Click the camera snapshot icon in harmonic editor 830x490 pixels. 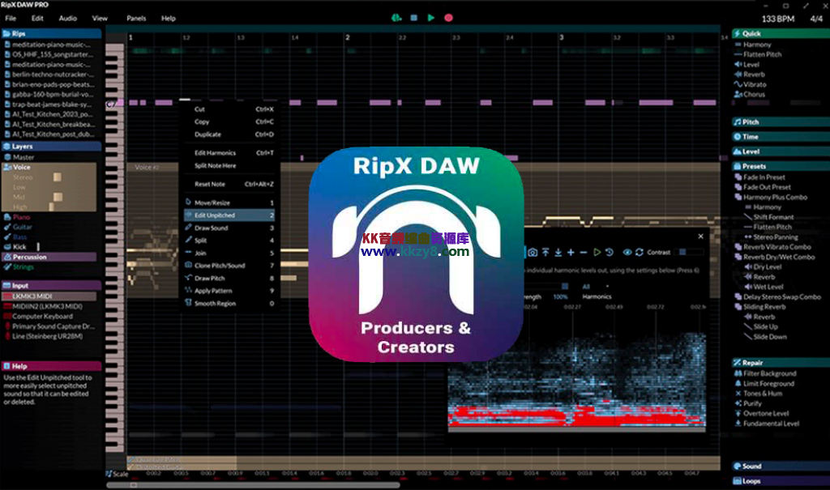click(x=533, y=253)
